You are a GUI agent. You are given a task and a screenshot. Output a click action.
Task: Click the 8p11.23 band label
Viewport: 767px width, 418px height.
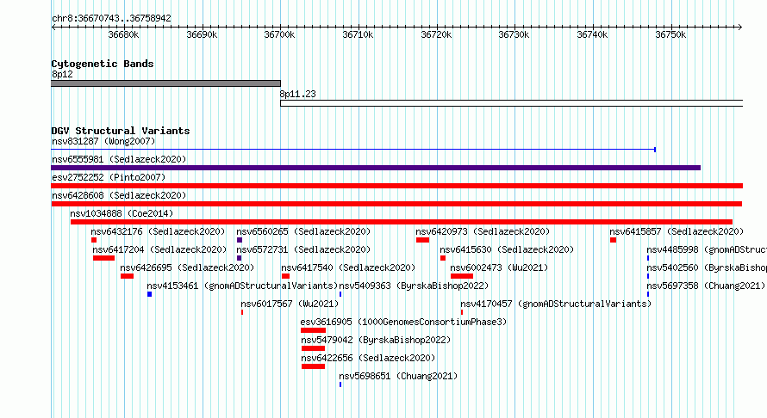pos(298,94)
